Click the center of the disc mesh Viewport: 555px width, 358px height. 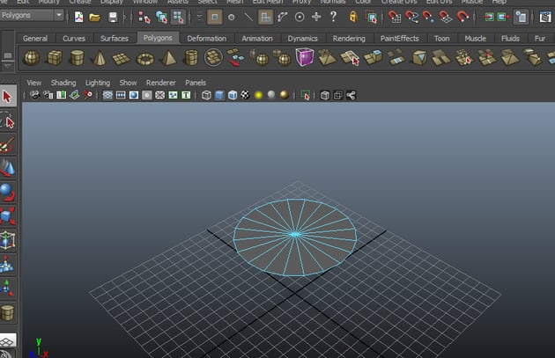tap(294, 234)
